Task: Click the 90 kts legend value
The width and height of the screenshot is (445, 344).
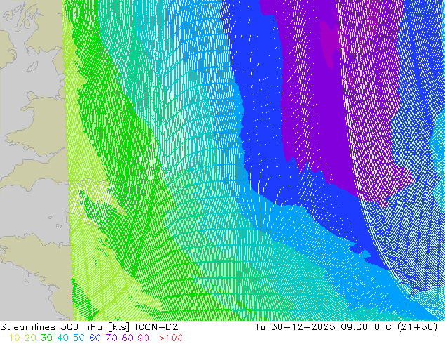Action: [x=144, y=338]
